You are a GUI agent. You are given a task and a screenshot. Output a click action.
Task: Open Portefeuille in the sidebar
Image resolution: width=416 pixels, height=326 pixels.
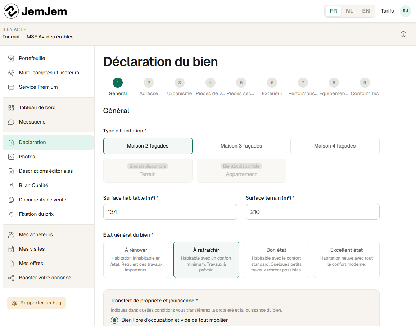[x=48, y=59]
